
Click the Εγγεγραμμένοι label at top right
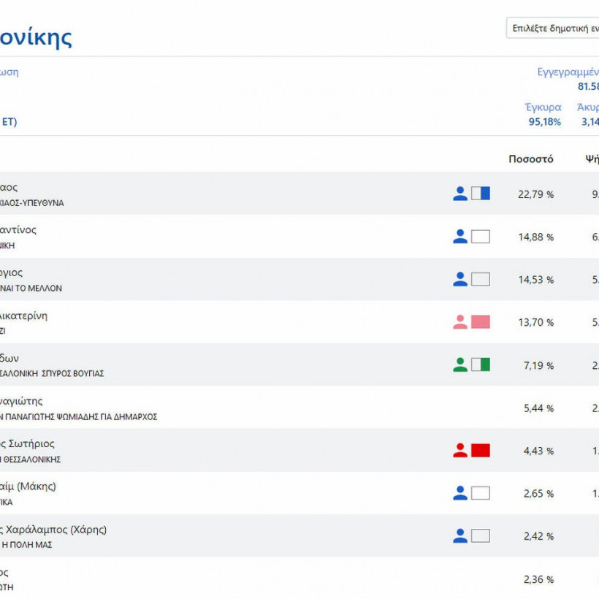(568, 72)
